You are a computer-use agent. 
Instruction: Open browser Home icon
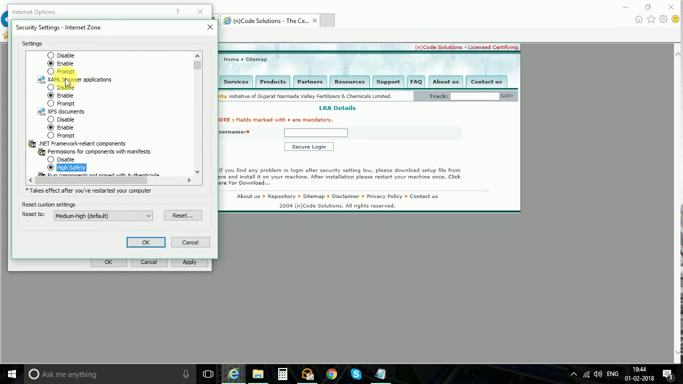(639, 20)
